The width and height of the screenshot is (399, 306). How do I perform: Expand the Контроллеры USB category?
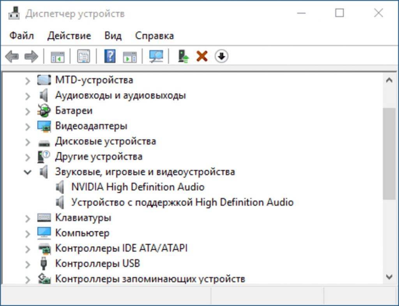tap(28, 264)
